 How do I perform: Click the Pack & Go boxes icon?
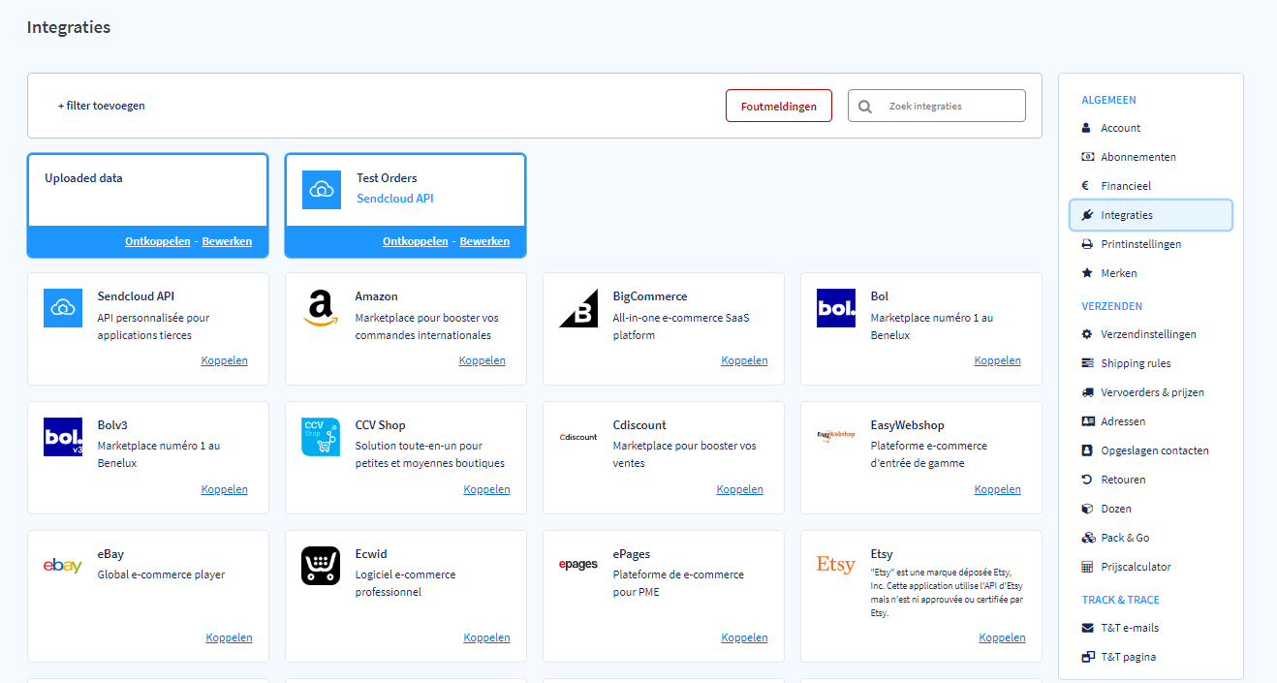[x=1087, y=538]
